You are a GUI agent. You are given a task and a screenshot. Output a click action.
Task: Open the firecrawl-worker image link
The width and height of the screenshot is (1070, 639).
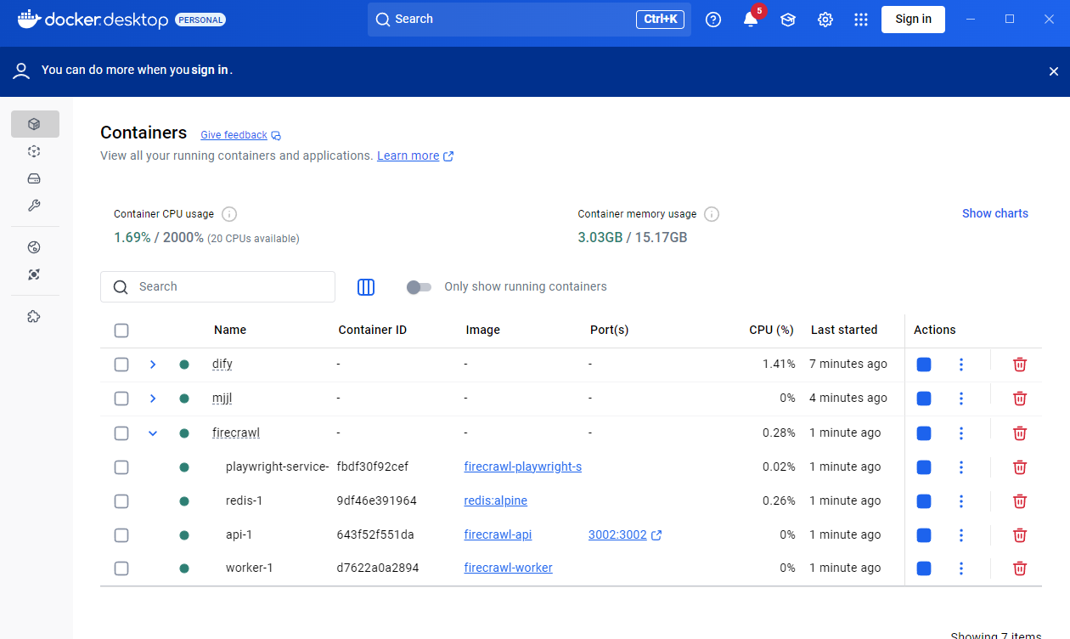[508, 568]
